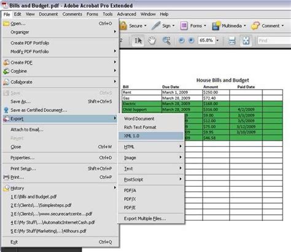Open the Window menu
Viewport: 291px width, 252px height.
click(x=148, y=14)
